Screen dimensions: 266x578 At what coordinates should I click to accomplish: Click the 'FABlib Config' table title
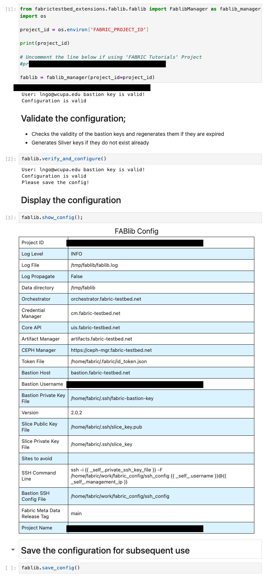tap(137, 231)
